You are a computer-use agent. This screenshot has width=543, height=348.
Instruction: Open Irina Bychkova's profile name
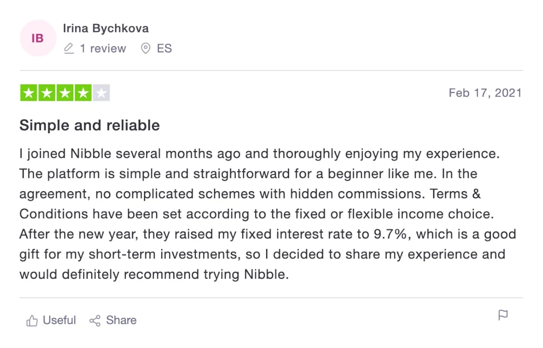106,28
